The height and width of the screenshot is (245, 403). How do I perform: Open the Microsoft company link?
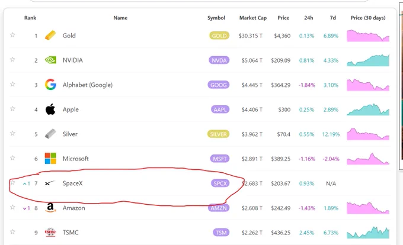click(76, 159)
